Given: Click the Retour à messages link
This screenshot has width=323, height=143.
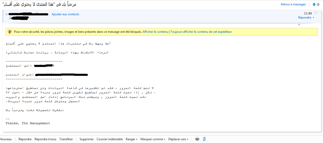Looking at the screenshot, I should tap(293, 4).
